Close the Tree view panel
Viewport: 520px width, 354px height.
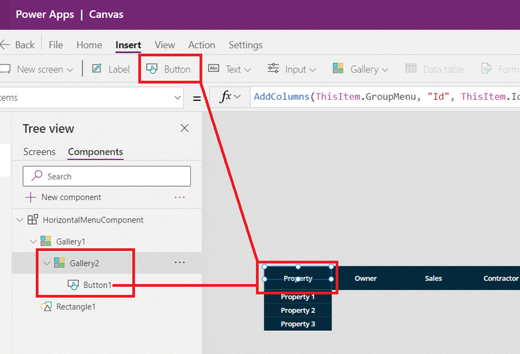(184, 128)
